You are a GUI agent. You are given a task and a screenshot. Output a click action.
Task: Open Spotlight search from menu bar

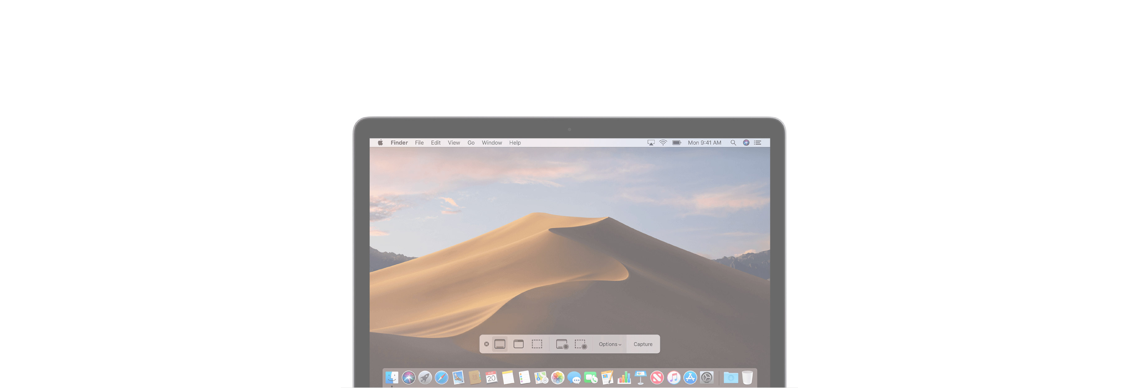click(x=733, y=143)
